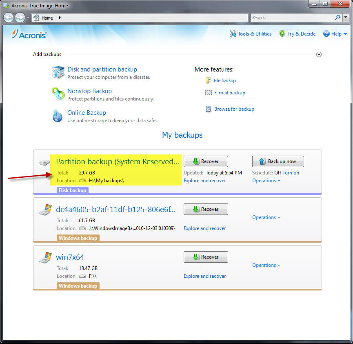
Task: Click the Browse for backup magnifier icon
Action: coord(208,109)
